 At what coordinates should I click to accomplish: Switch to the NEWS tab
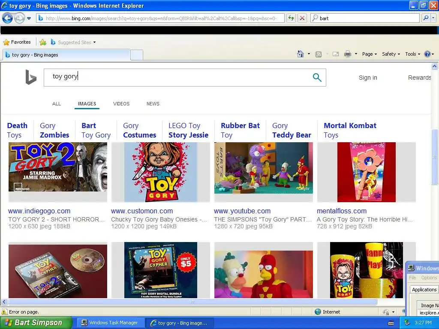coord(153,104)
